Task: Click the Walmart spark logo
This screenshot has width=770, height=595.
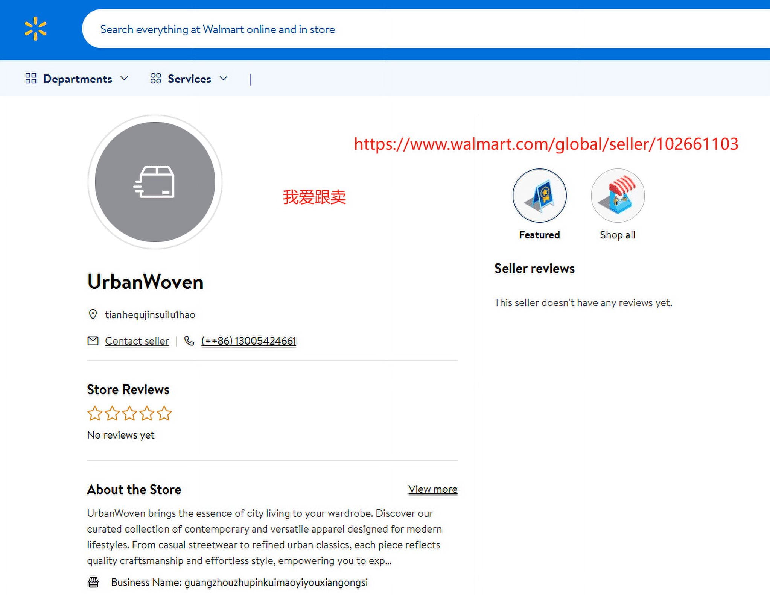Action: click(x=35, y=29)
